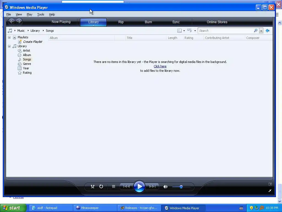Select Songs in Library tree
Image resolution: width=282 pixels, height=212 pixels.
click(x=27, y=60)
